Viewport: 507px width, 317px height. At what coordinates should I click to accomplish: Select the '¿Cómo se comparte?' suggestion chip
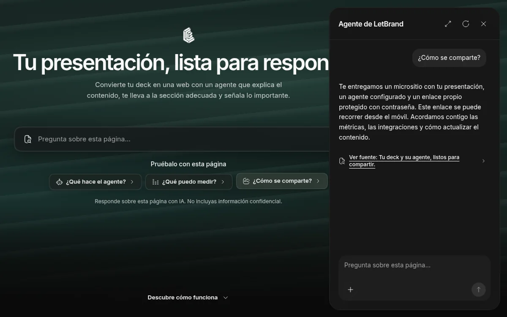(x=282, y=181)
